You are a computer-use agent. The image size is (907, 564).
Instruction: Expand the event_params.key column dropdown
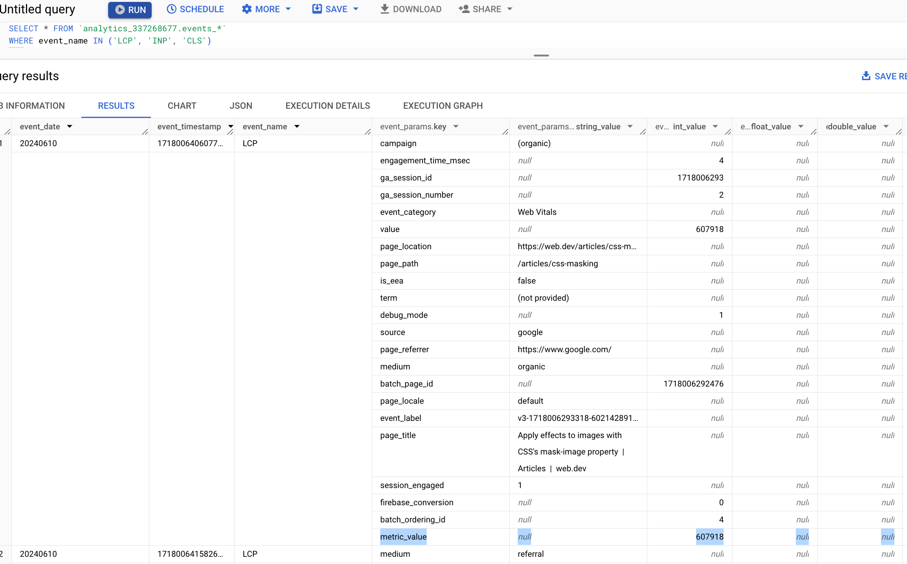pos(455,127)
